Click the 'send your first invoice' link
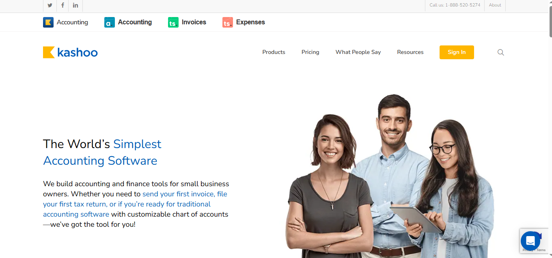 (178, 194)
